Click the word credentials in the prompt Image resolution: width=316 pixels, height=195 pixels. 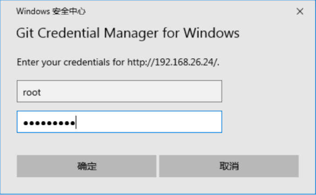(x=87, y=62)
